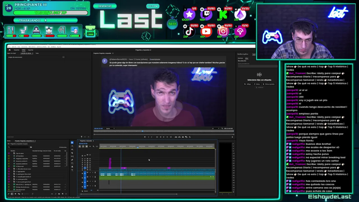Image resolution: width=359 pixels, height=202 pixels.
Task: Toggle A4 track targeting
Action: [85, 186]
